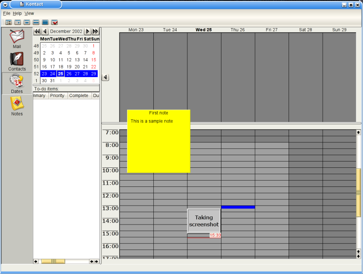Click the 15:33 current time marker

coord(215,235)
